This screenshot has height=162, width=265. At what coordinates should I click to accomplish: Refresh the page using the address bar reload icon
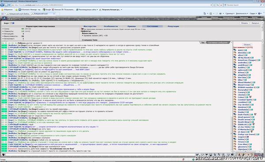pos(218,5)
